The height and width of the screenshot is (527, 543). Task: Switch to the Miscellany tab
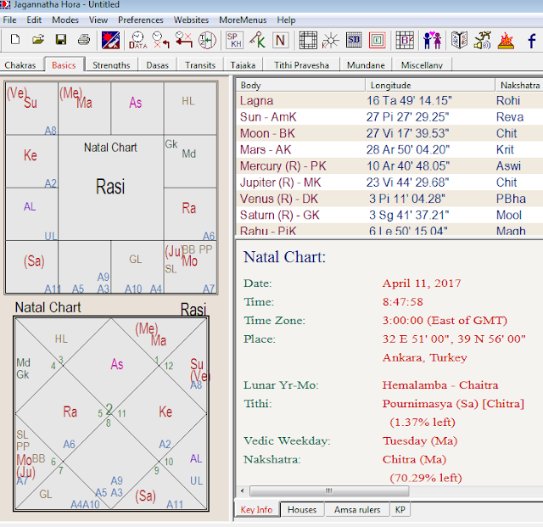pyautogui.click(x=422, y=65)
